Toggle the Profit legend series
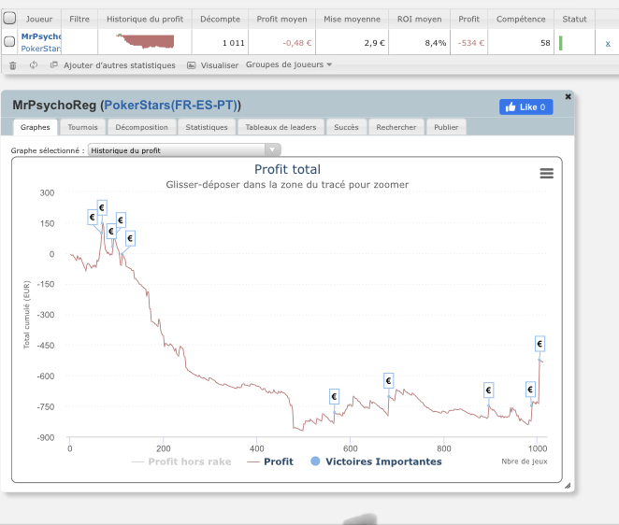The height and width of the screenshot is (525, 619). coord(270,461)
